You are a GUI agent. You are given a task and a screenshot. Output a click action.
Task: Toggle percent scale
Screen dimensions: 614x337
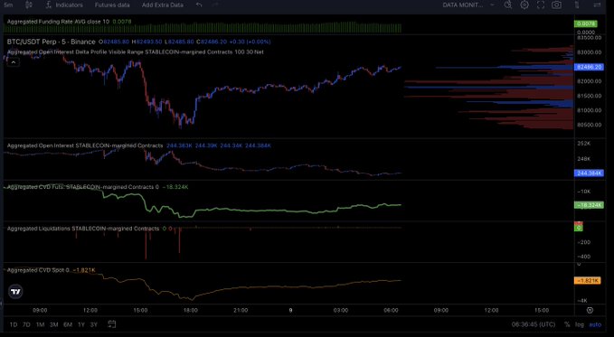[x=567, y=324]
